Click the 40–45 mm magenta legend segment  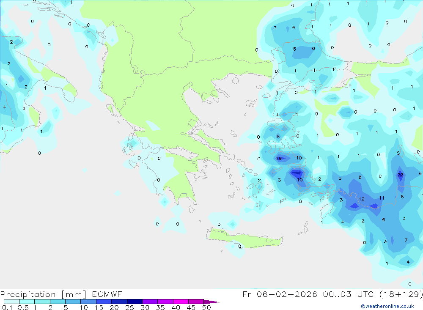coord(181,302)
